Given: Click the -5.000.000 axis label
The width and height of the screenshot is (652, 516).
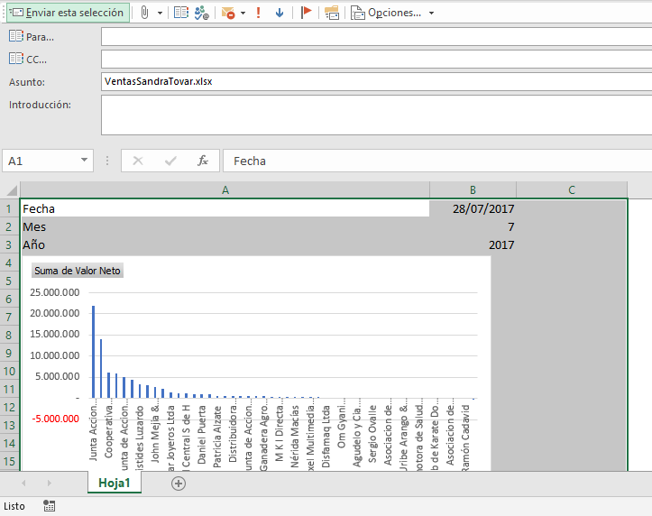Looking at the screenshot, I should (x=55, y=419).
